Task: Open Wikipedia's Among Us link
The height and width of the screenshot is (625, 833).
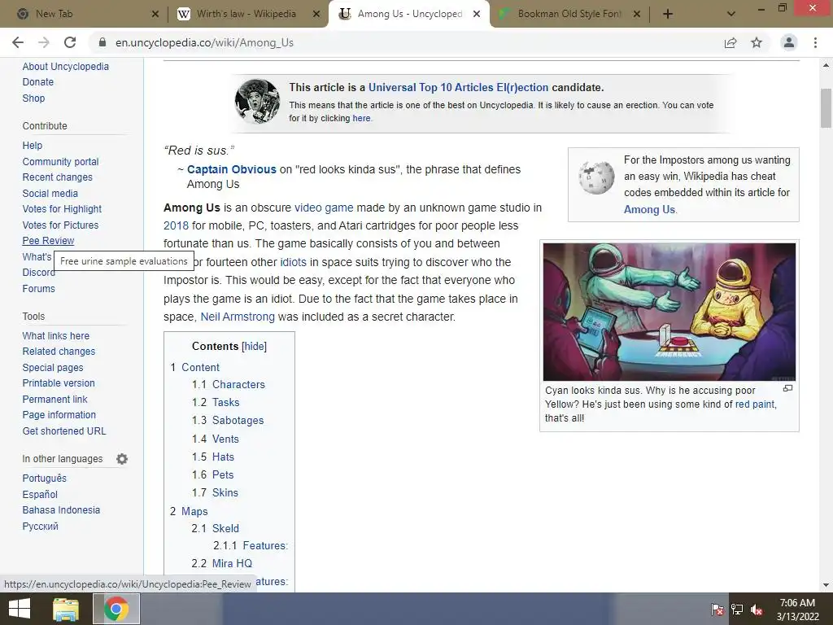Action: pos(649,209)
